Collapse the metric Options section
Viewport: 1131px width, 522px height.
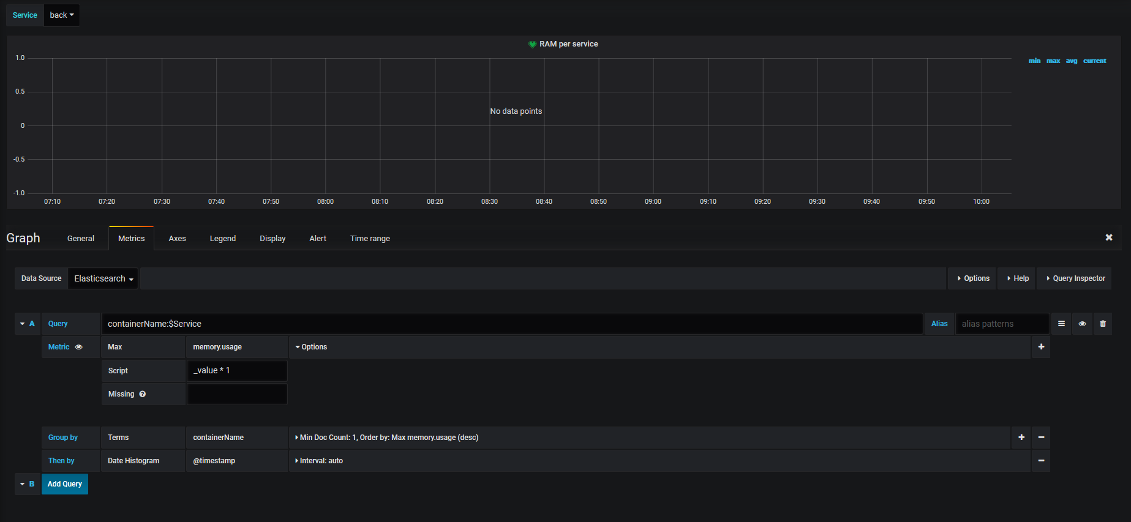pyautogui.click(x=311, y=347)
